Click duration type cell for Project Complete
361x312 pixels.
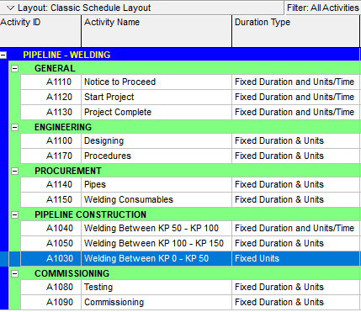(295, 112)
